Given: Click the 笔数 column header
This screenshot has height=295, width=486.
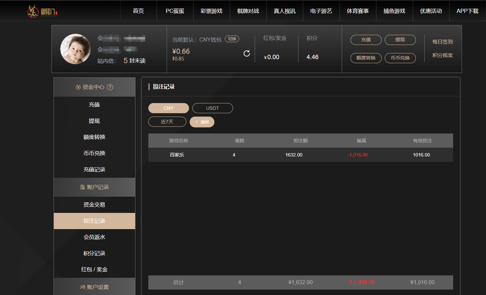Looking at the screenshot, I should [x=239, y=141].
